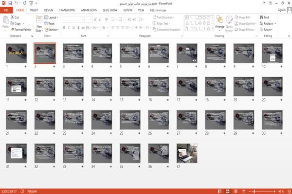This screenshot has height=194, width=292.
Task: Select slide 10 thumbnail
Action: 272,53
